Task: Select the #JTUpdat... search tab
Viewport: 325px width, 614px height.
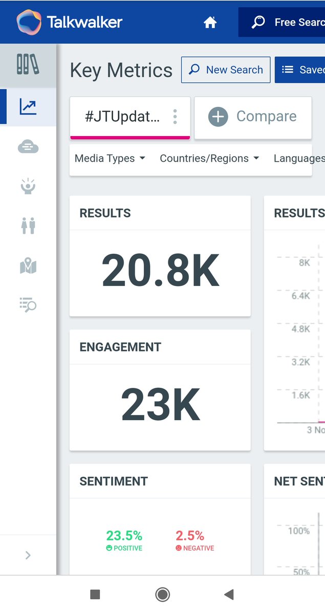Action: point(130,117)
